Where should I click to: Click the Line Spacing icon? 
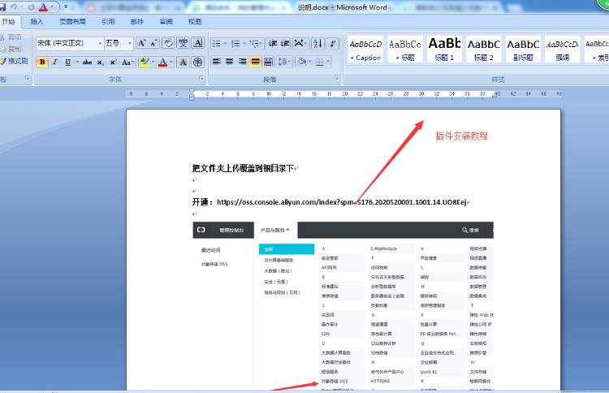283,62
